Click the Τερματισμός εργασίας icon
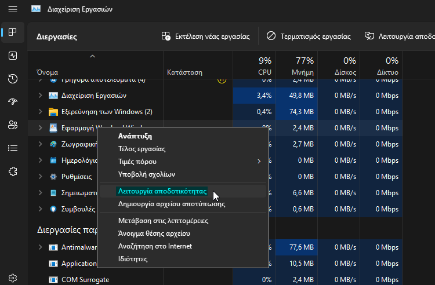 [271, 36]
